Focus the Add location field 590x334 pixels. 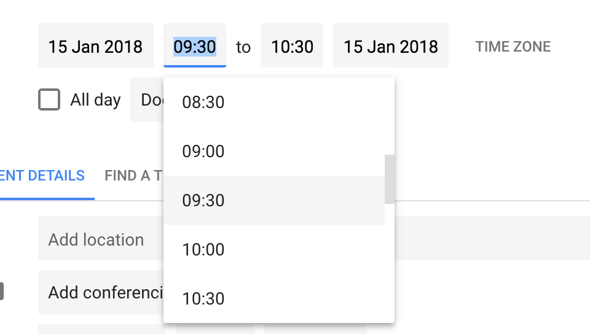(x=98, y=239)
